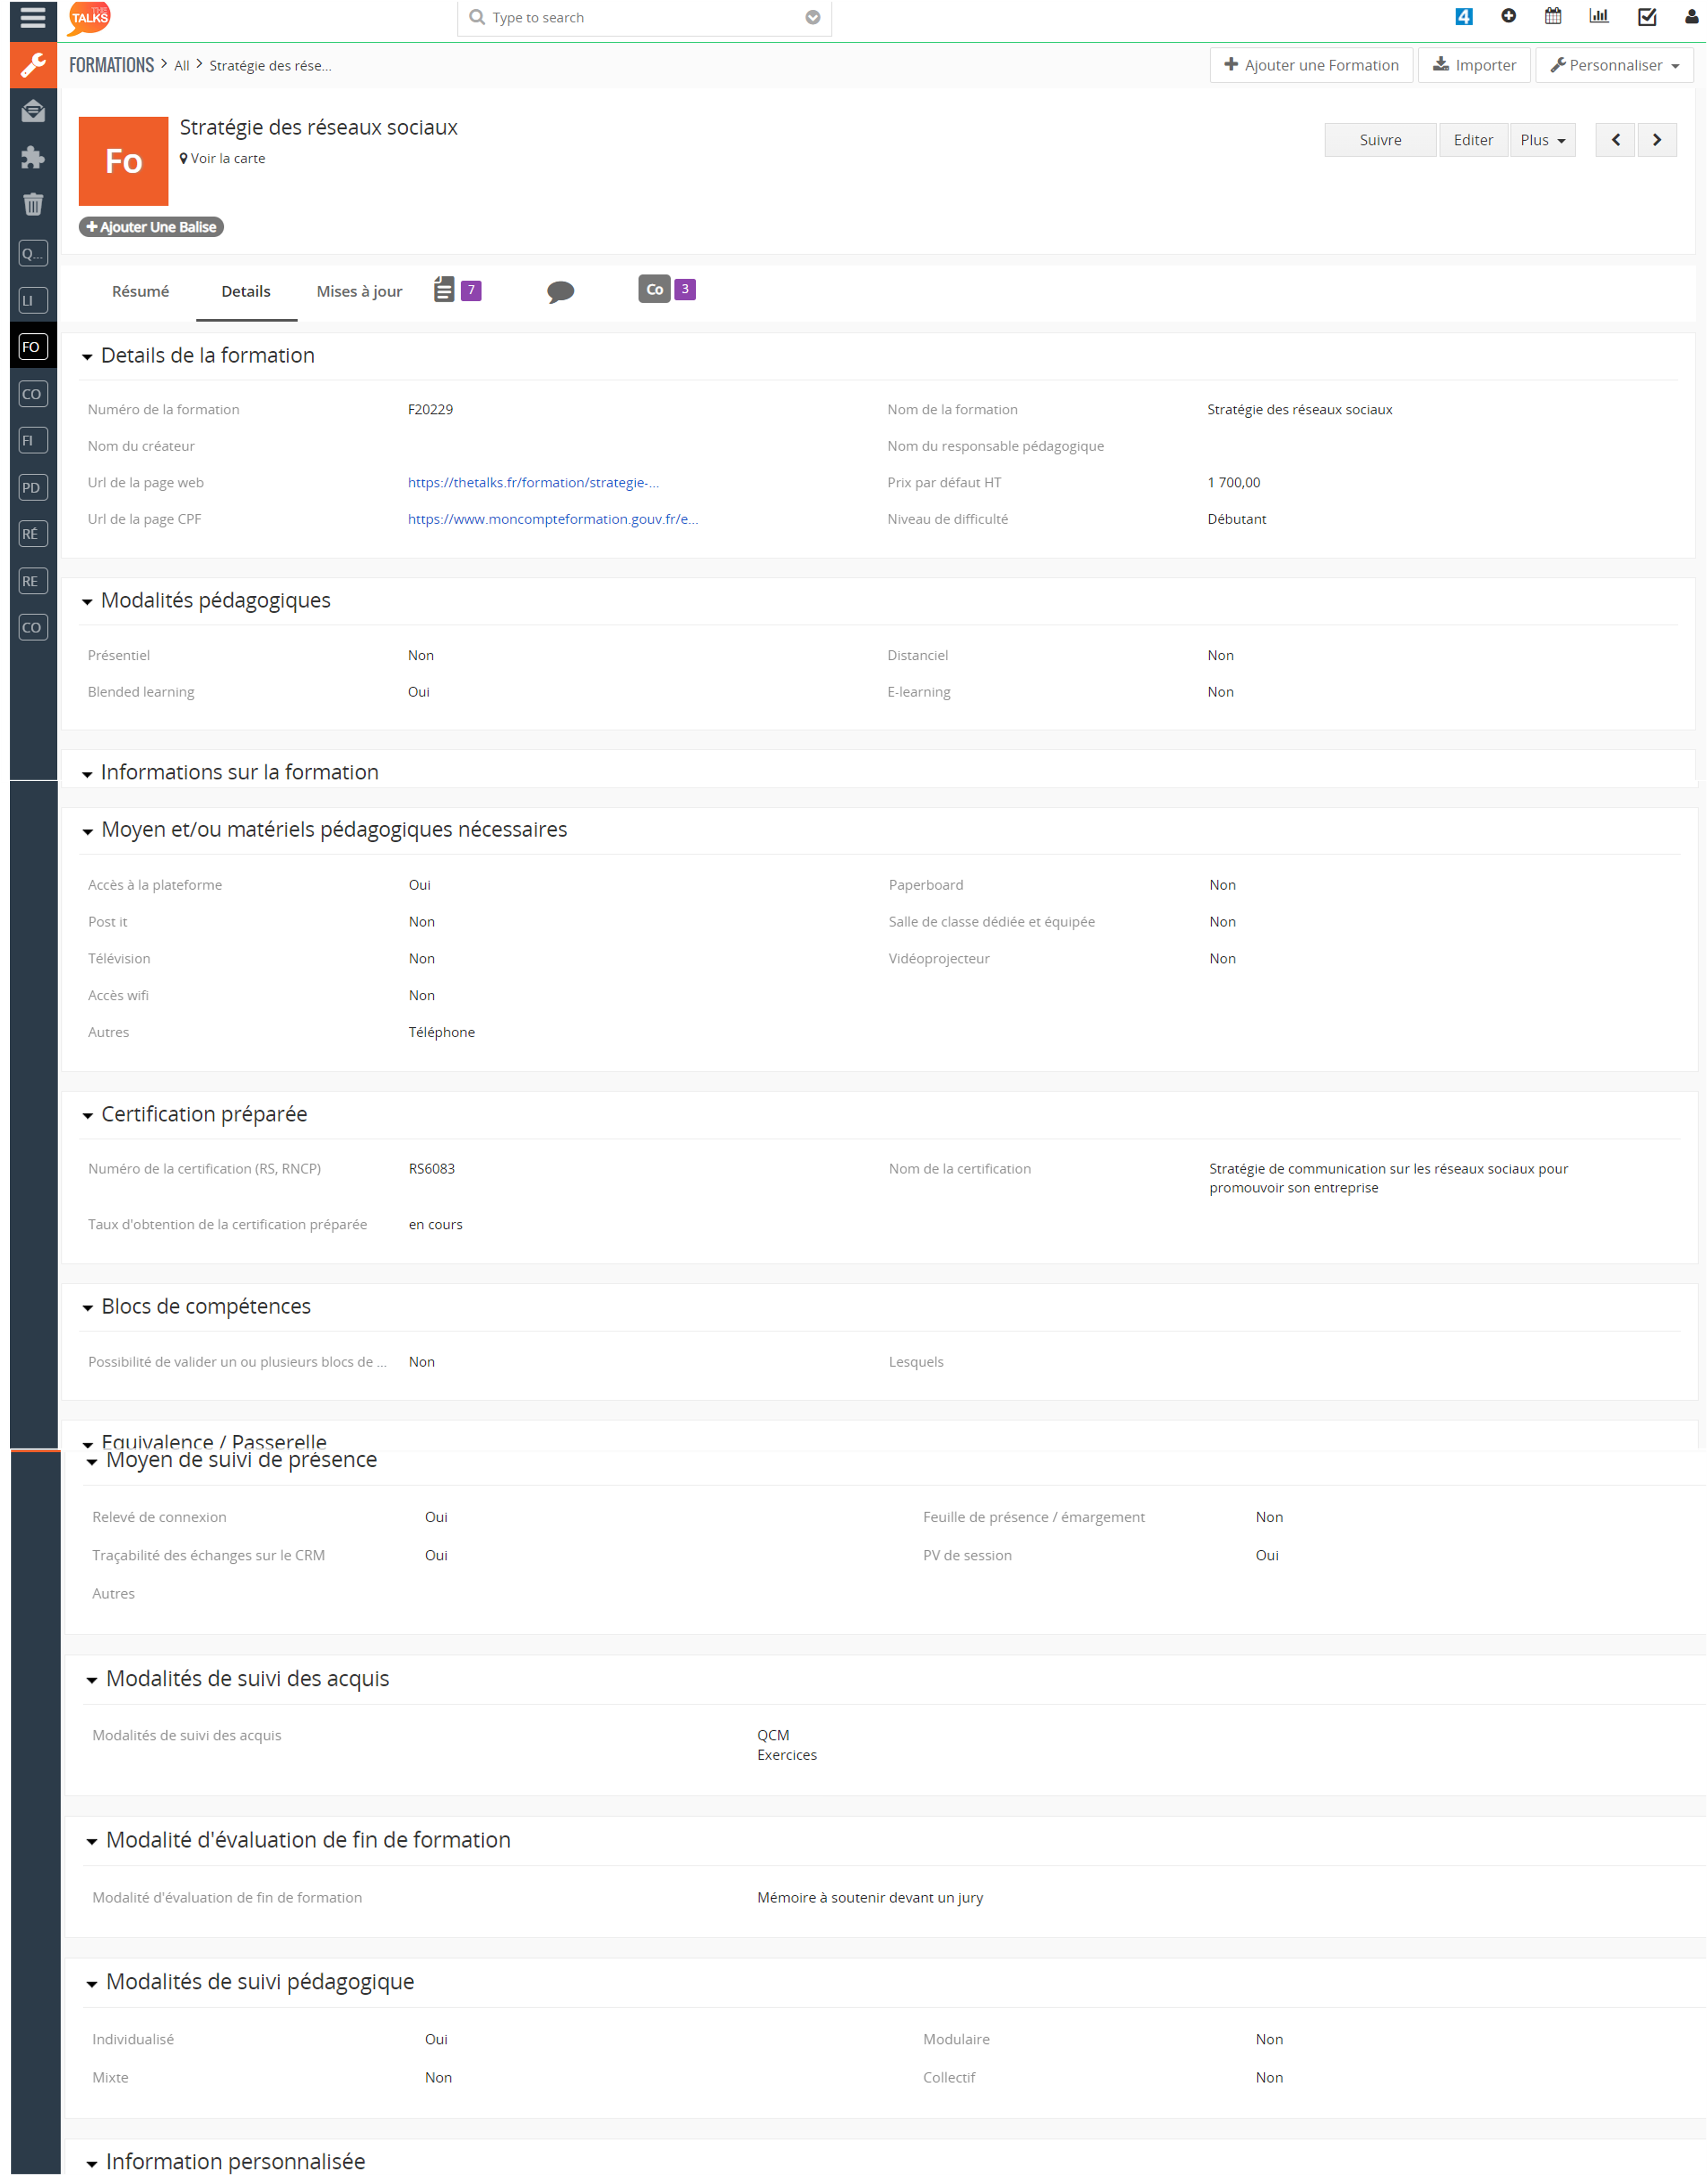
Task: Open Voir la carte link
Action: pyautogui.click(x=222, y=158)
